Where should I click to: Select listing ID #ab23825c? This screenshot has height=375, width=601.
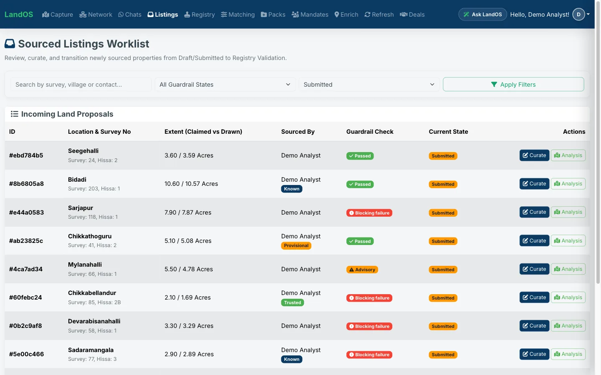[26, 241]
